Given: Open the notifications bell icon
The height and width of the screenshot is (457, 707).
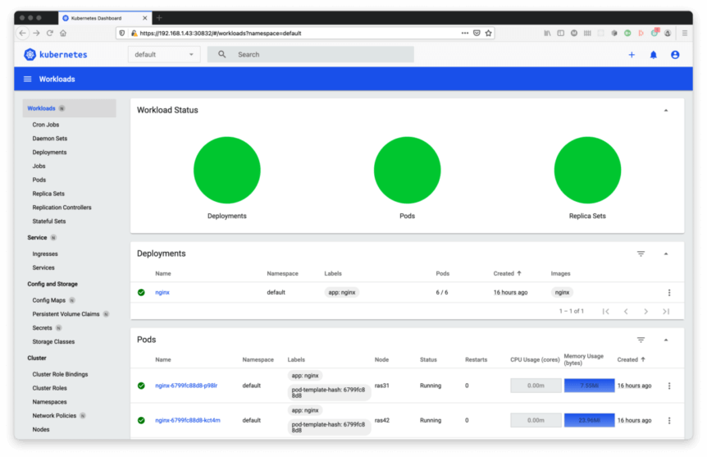Looking at the screenshot, I should [x=653, y=55].
